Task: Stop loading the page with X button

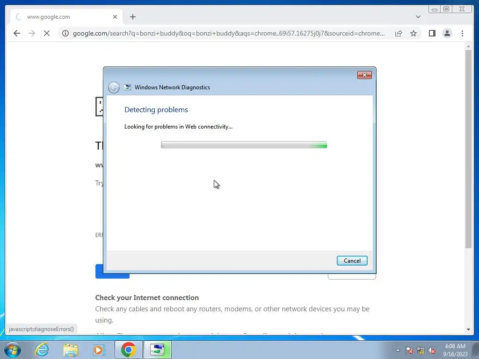Action: pos(47,33)
